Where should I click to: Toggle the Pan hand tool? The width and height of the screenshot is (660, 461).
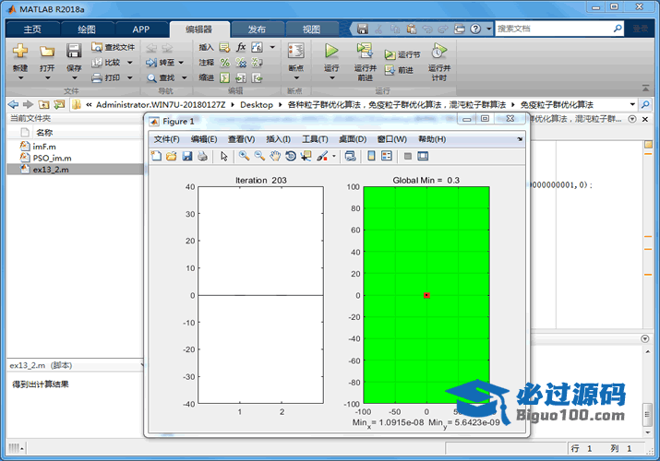coord(275,157)
